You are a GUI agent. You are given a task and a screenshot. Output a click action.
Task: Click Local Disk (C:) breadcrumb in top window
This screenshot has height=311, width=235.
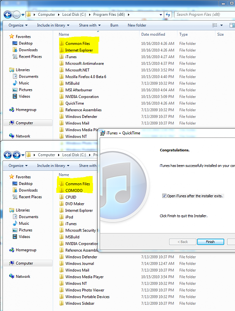point(74,15)
